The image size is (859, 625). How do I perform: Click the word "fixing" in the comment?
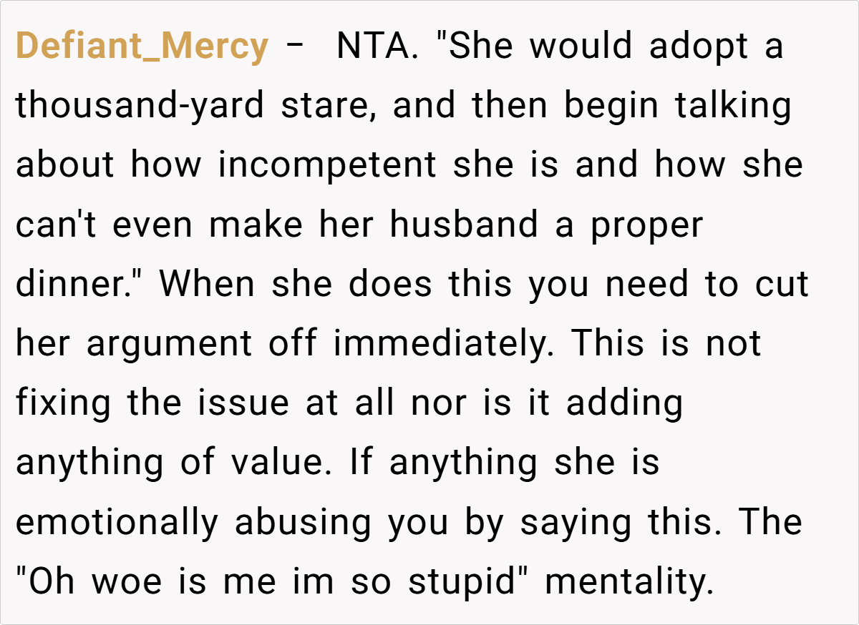tap(63, 403)
